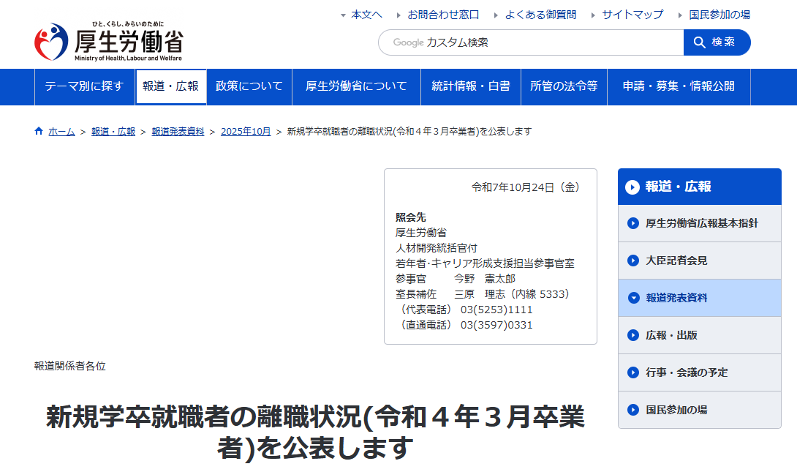Focus the Google カスタム検索 input field
This screenshot has width=797, height=472.
(x=531, y=42)
